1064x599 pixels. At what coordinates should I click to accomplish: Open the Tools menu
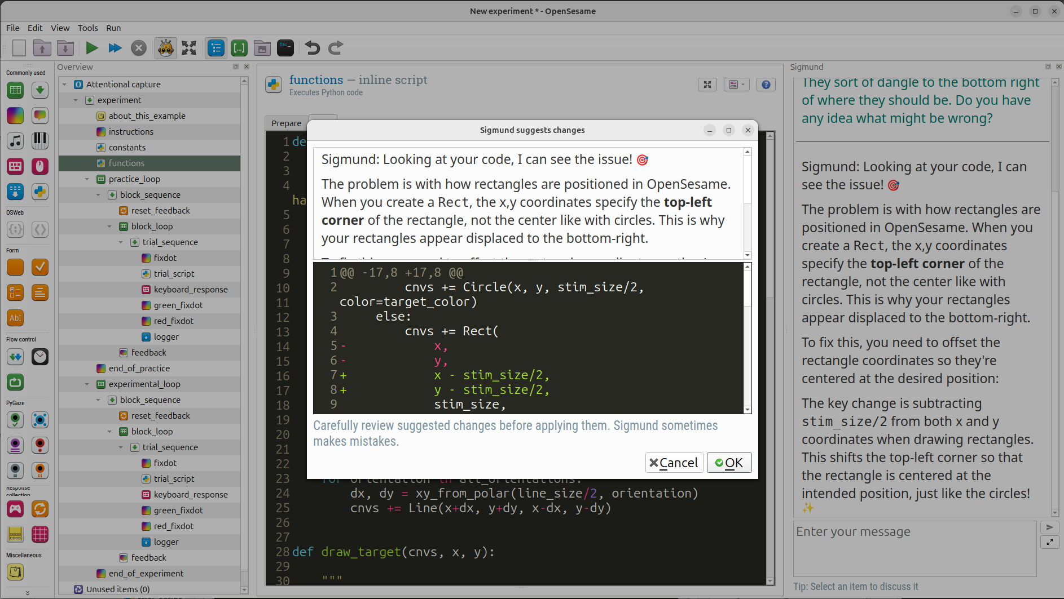coord(87,28)
